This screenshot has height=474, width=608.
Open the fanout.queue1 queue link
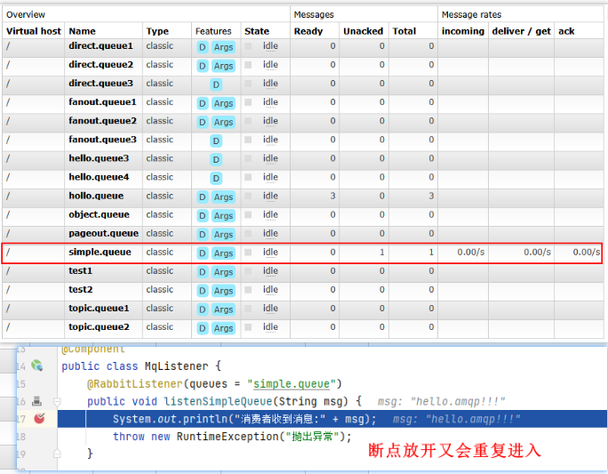click(x=102, y=102)
